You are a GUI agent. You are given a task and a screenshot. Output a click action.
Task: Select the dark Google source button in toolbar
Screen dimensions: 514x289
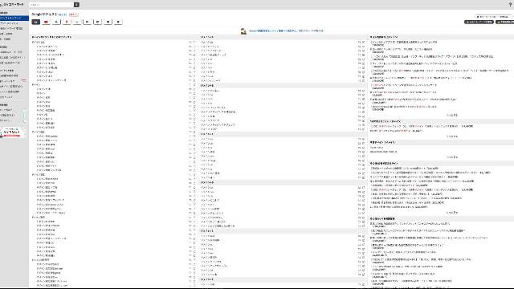35,22
